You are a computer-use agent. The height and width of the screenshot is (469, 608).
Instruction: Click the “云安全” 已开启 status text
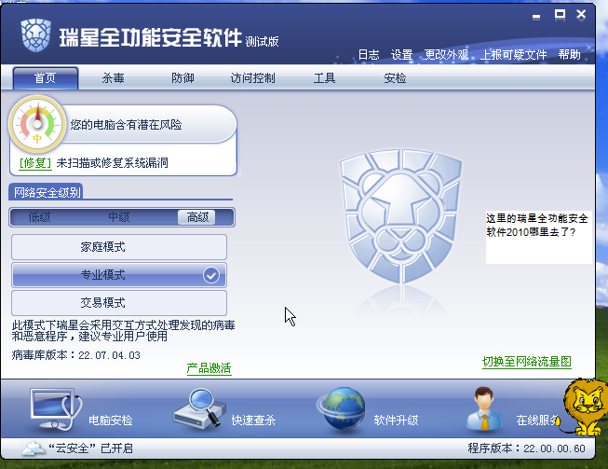click(x=90, y=448)
